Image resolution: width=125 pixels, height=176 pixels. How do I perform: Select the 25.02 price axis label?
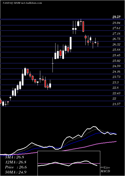[116, 61]
